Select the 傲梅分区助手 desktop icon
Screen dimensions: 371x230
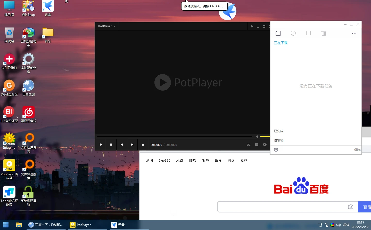coord(29,37)
